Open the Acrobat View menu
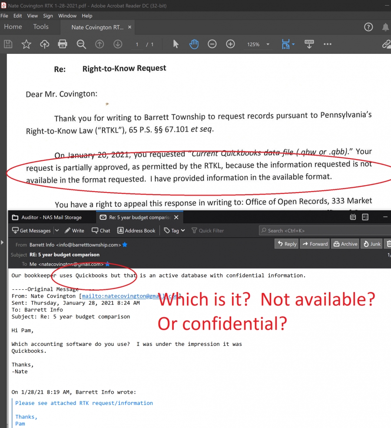 coord(33,16)
